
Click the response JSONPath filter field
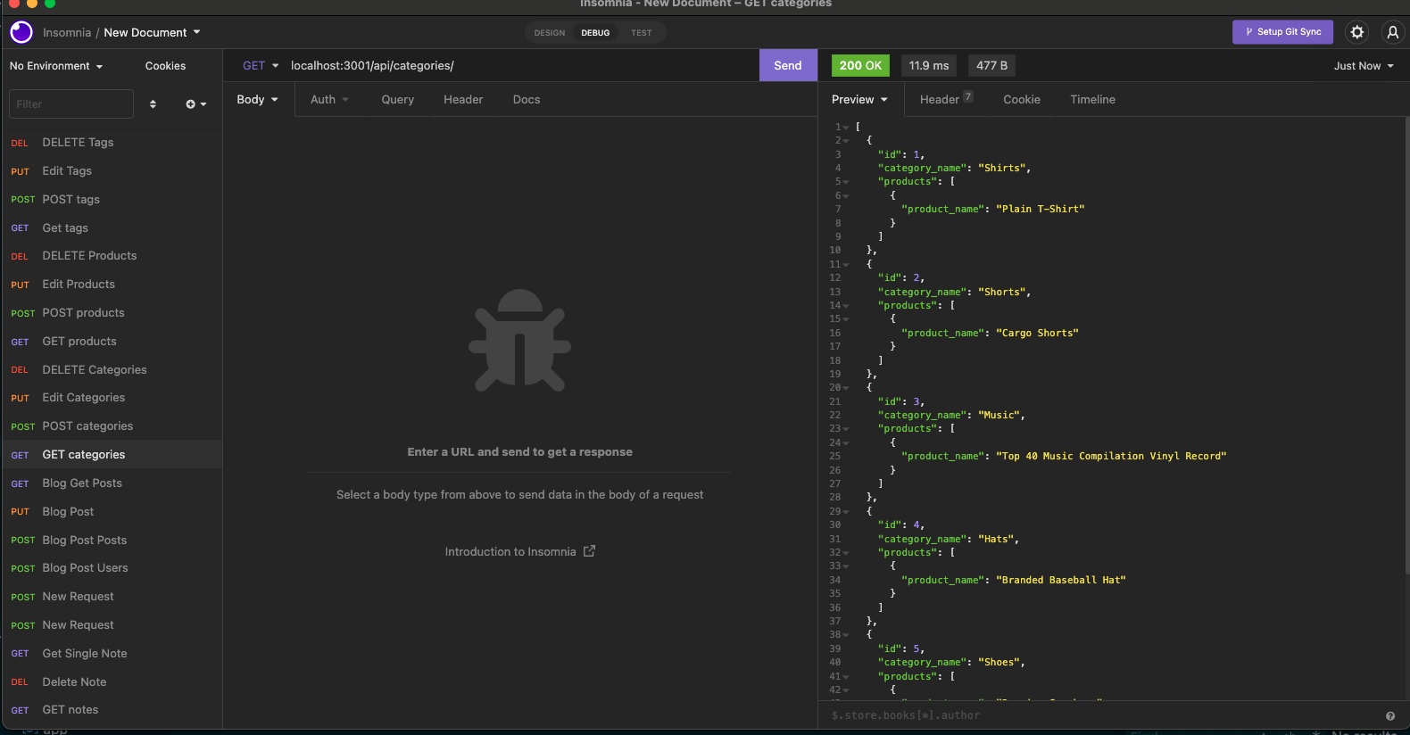point(1103,715)
